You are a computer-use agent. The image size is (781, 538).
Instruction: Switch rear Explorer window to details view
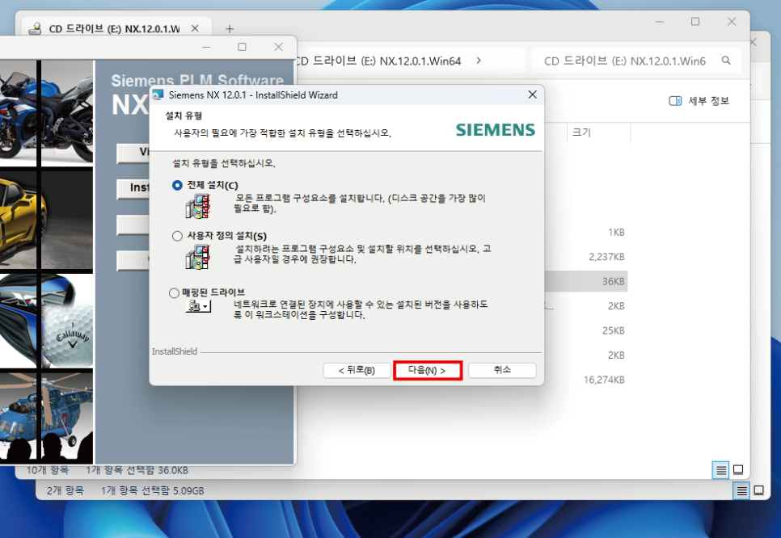[741, 491]
